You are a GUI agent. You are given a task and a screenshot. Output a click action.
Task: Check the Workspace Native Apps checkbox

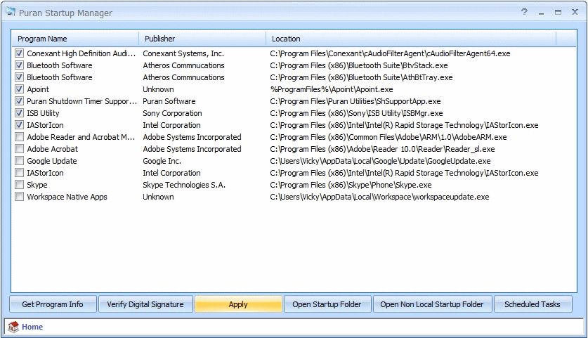coord(20,197)
